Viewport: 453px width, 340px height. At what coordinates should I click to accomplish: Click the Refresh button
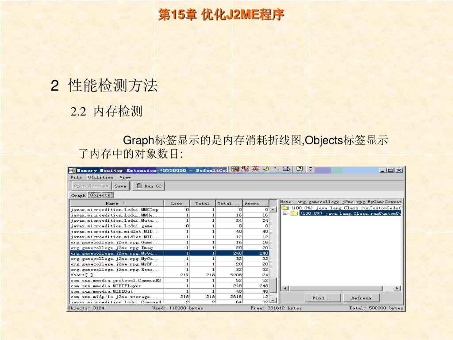pos(361,298)
